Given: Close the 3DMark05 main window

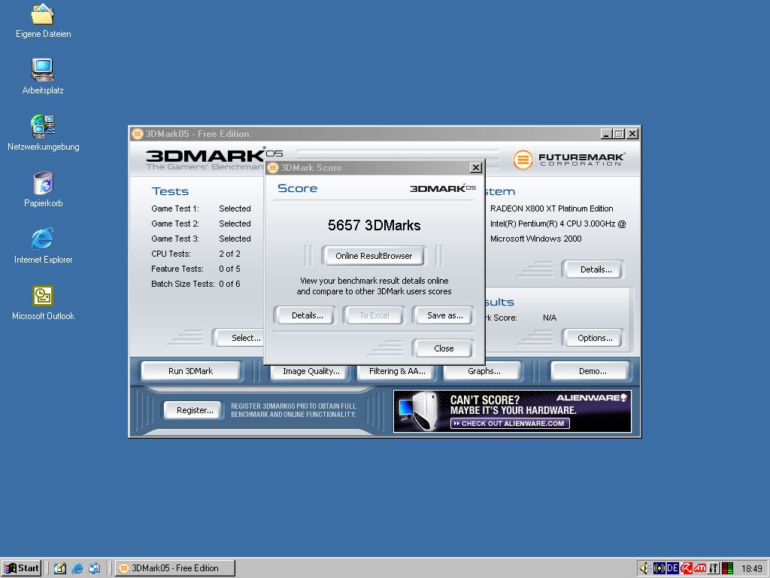Looking at the screenshot, I should pos(632,134).
